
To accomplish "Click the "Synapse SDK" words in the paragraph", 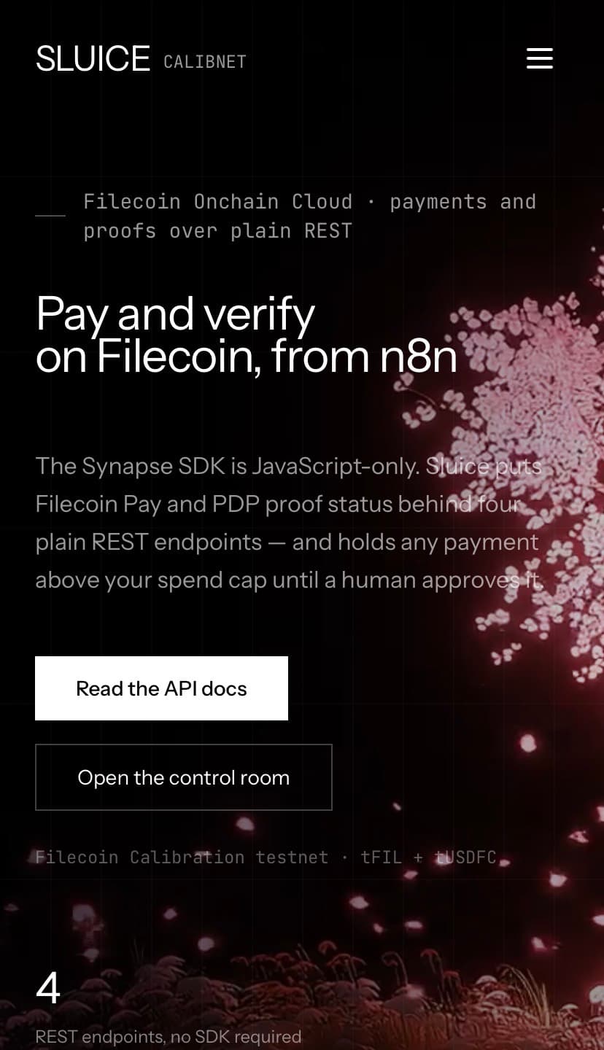I will click(154, 466).
